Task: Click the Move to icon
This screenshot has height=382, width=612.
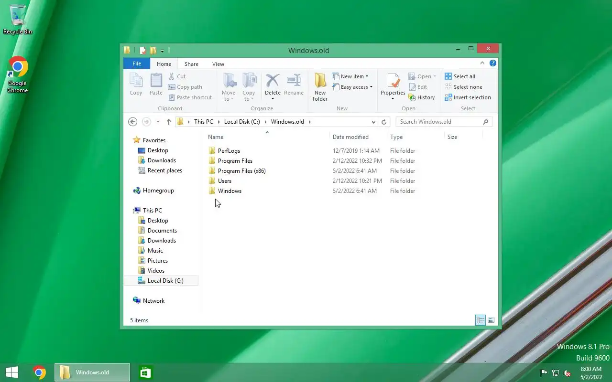Action: 229,80
